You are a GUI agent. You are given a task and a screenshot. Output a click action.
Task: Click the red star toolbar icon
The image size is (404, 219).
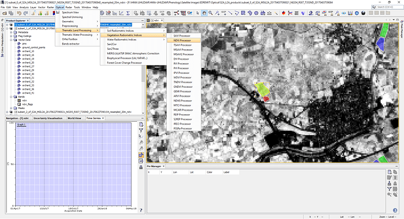283,13
